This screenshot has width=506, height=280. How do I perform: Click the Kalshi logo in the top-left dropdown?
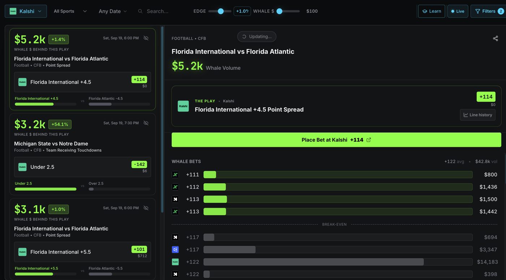(x=13, y=11)
